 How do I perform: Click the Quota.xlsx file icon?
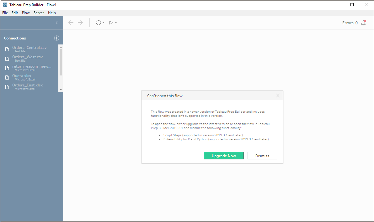coord(7,77)
